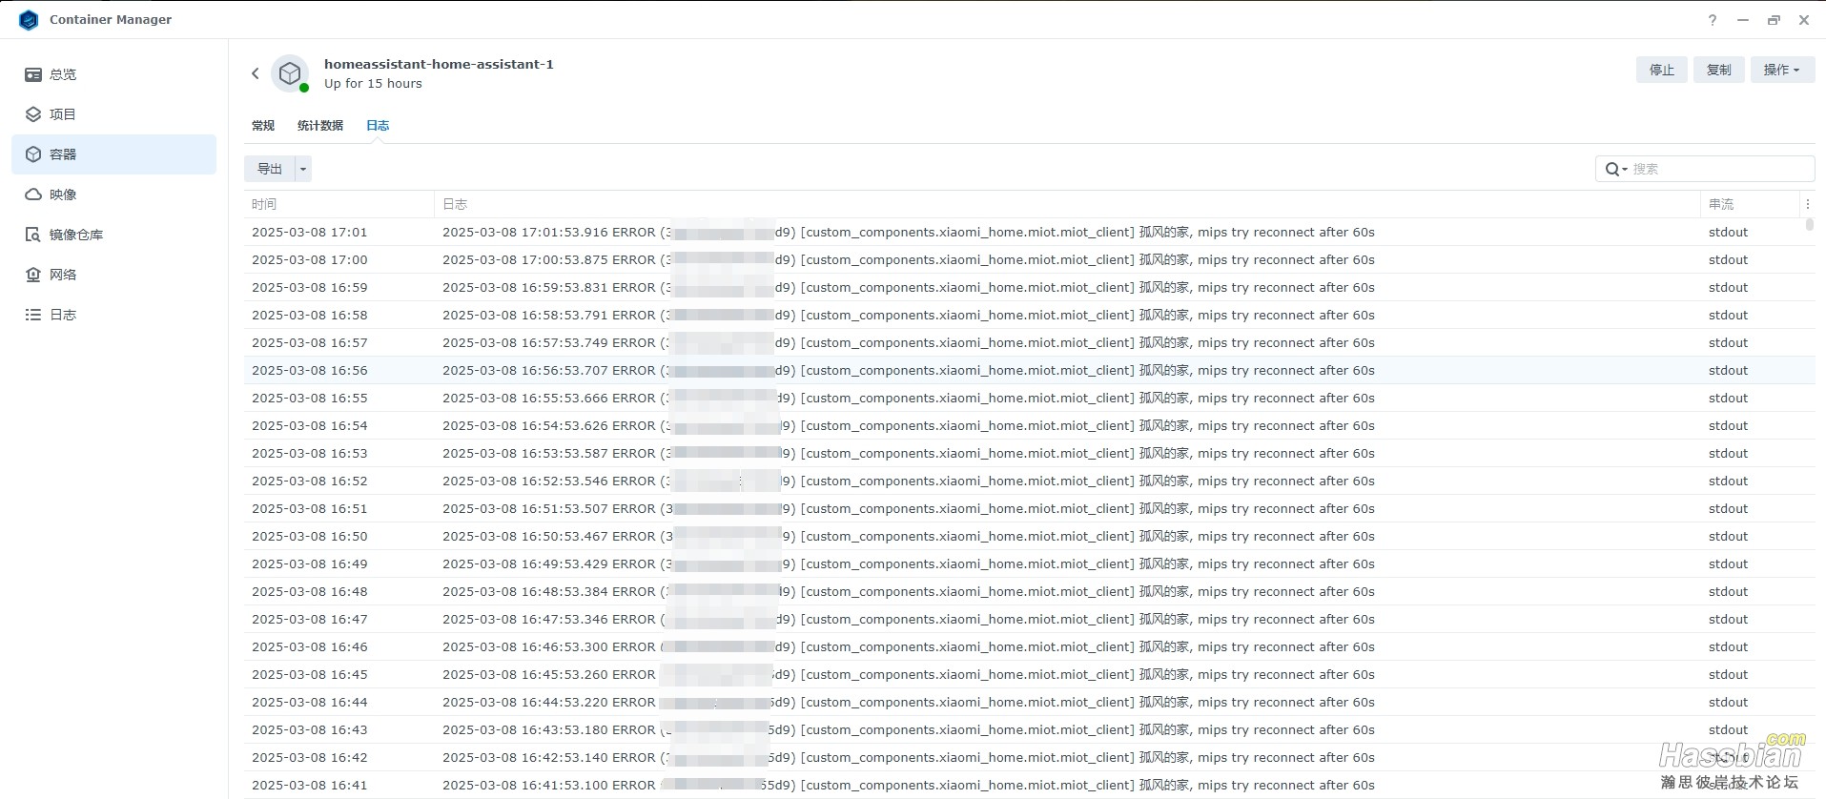Click the help question mark icon
Viewport: 1826px width, 799px height.
pyautogui.click(x=1713, y=20)
